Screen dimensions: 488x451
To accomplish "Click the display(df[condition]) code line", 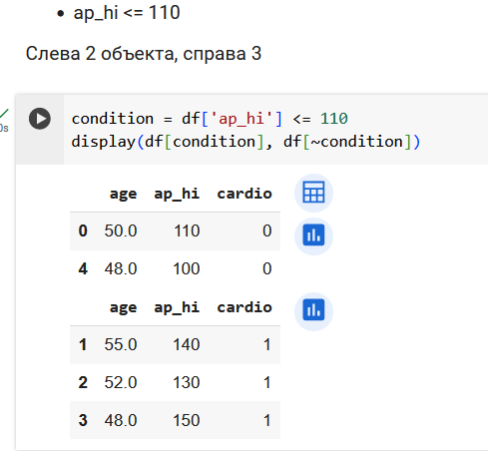I will 245,142.
